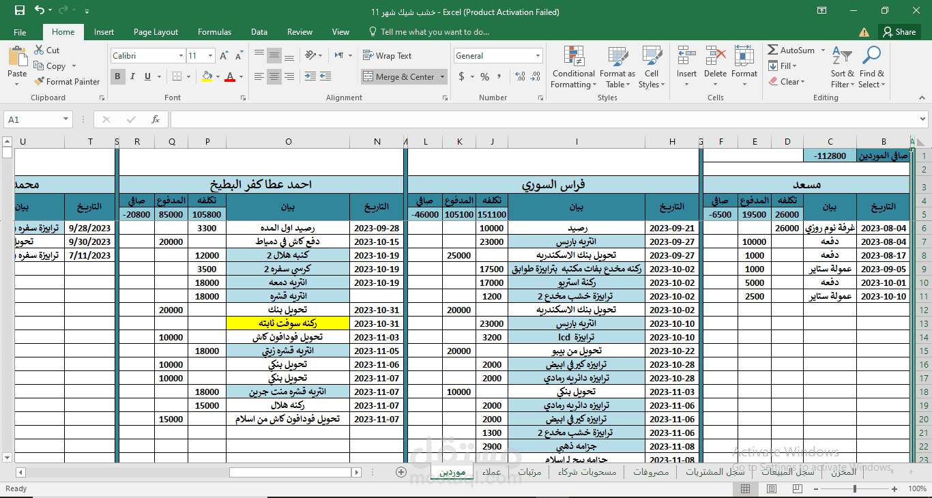Apply the red font color

point(230,76)
